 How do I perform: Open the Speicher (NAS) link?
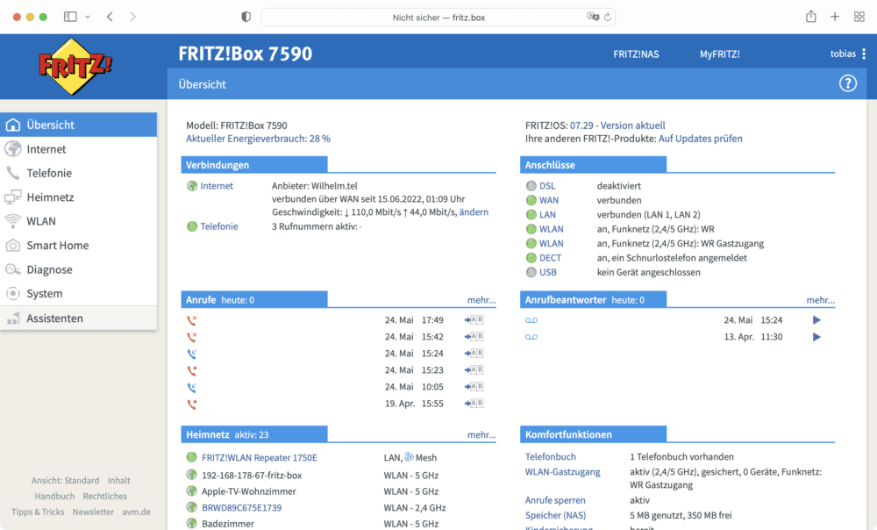coord(555,515)
